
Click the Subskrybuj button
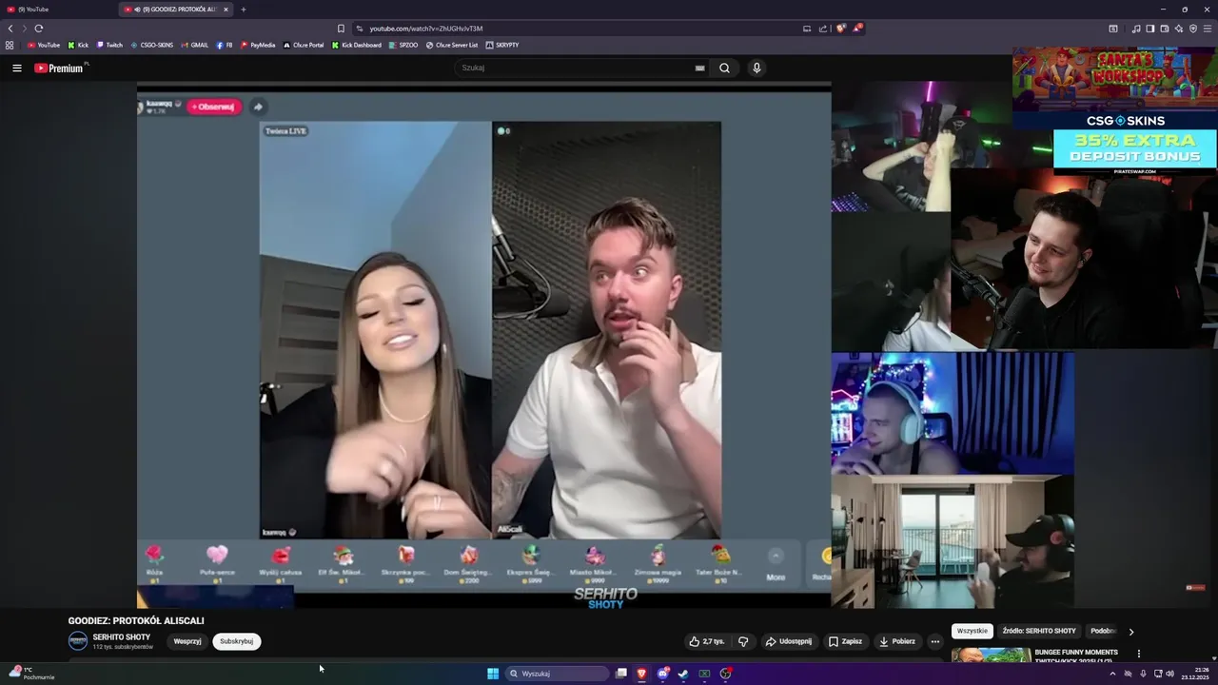coord(237,641)
